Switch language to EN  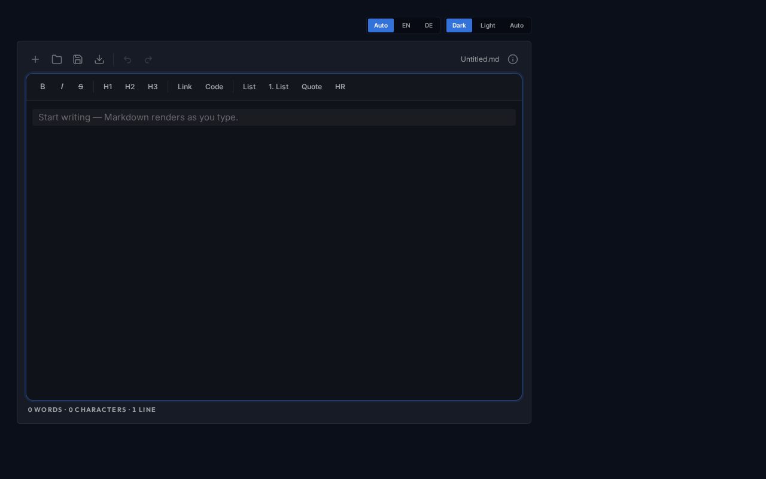406,25
